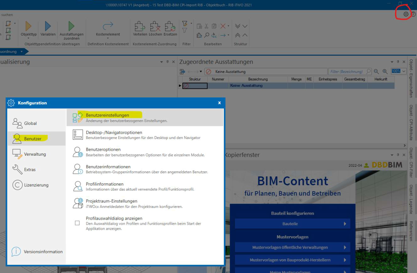Click the Variablen blue arrow icon
This screenshot has width=417, height=273.
[48, 27]
